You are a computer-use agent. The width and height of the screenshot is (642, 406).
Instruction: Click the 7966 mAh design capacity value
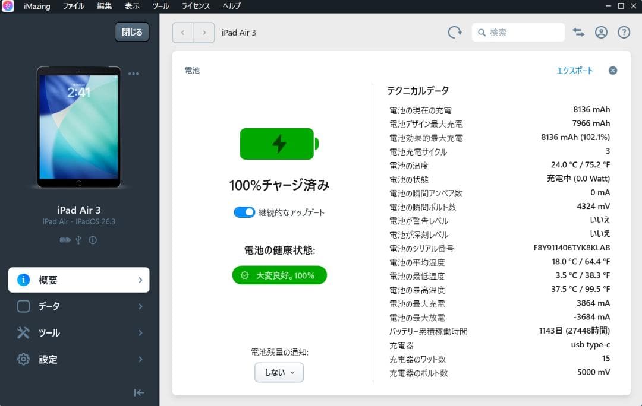tap(591, 123)
